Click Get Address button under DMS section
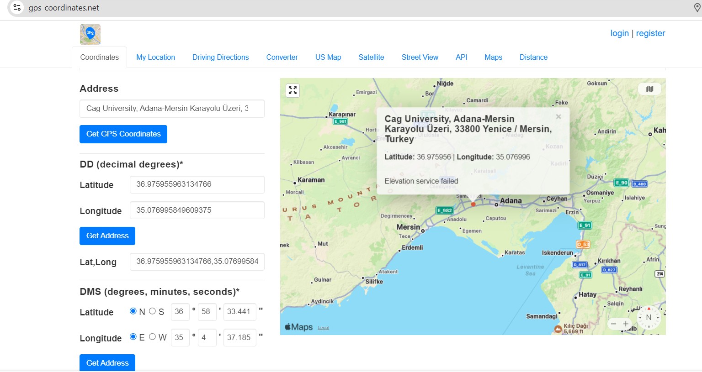Image resolution: width=702 pixels, height=372 pixels. pos(107,363)
